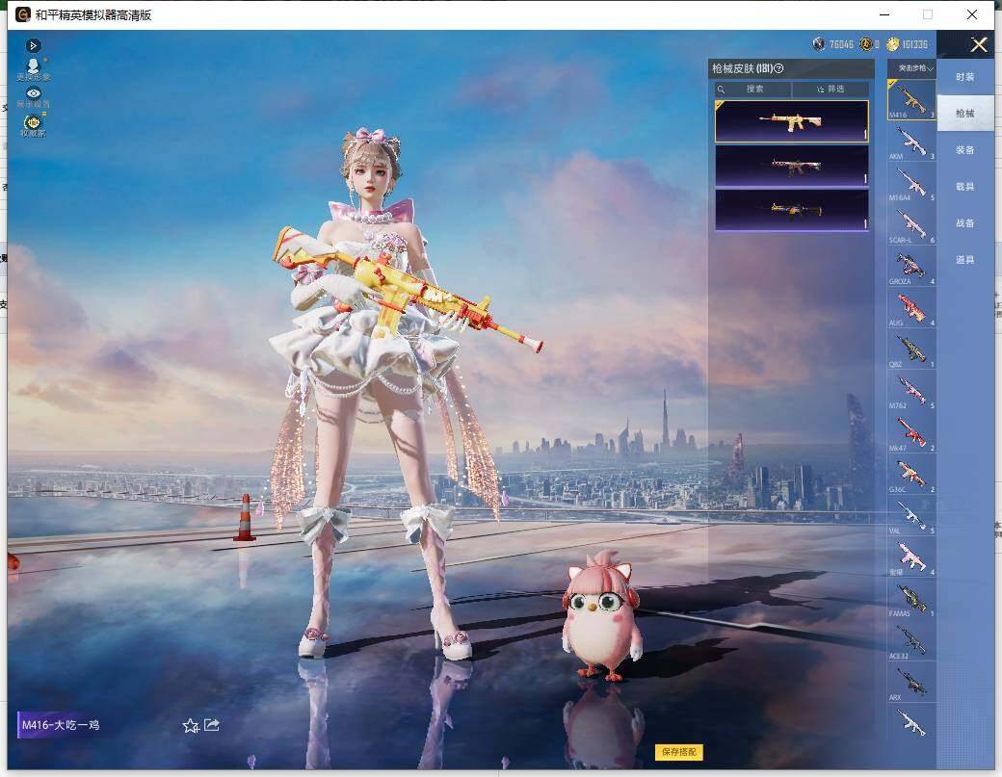The height and width of the screenshot is (777, 1002).
Task: Select the GROZA weapon icon
Action: 911,267
